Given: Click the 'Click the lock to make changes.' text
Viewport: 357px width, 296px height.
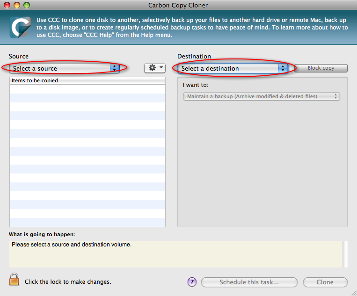Looking at the screenshot, I should click(x=68, y=282).
